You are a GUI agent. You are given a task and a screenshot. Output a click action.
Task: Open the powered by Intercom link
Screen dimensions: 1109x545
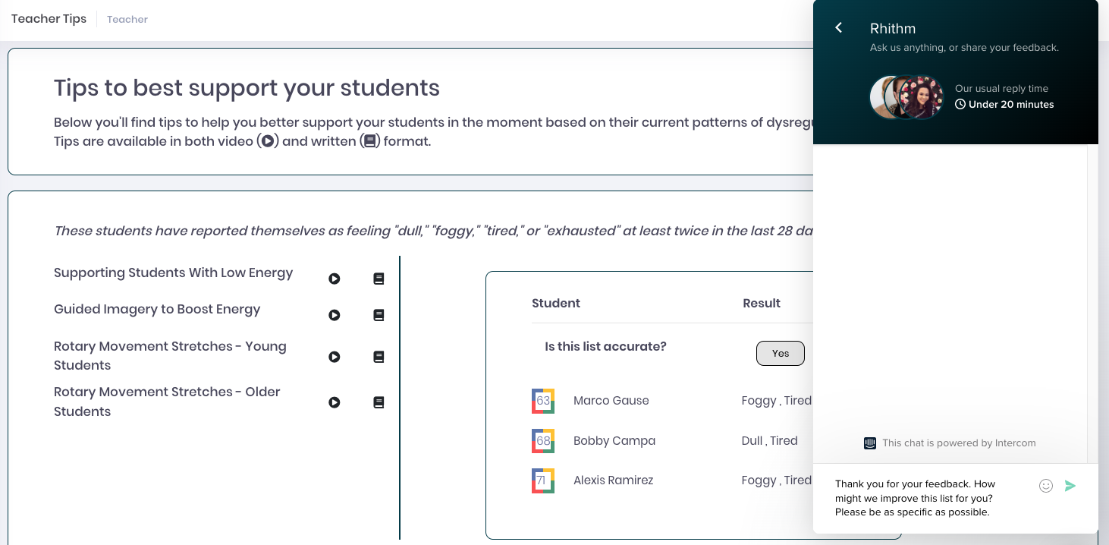pyautogui.click(x=950, y=443)
